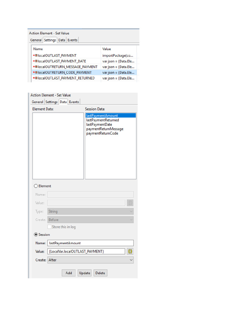Click grid icon beside localOUTLAST_PAYMENT
Screen dimensions: 234x312
click(36, 55)
